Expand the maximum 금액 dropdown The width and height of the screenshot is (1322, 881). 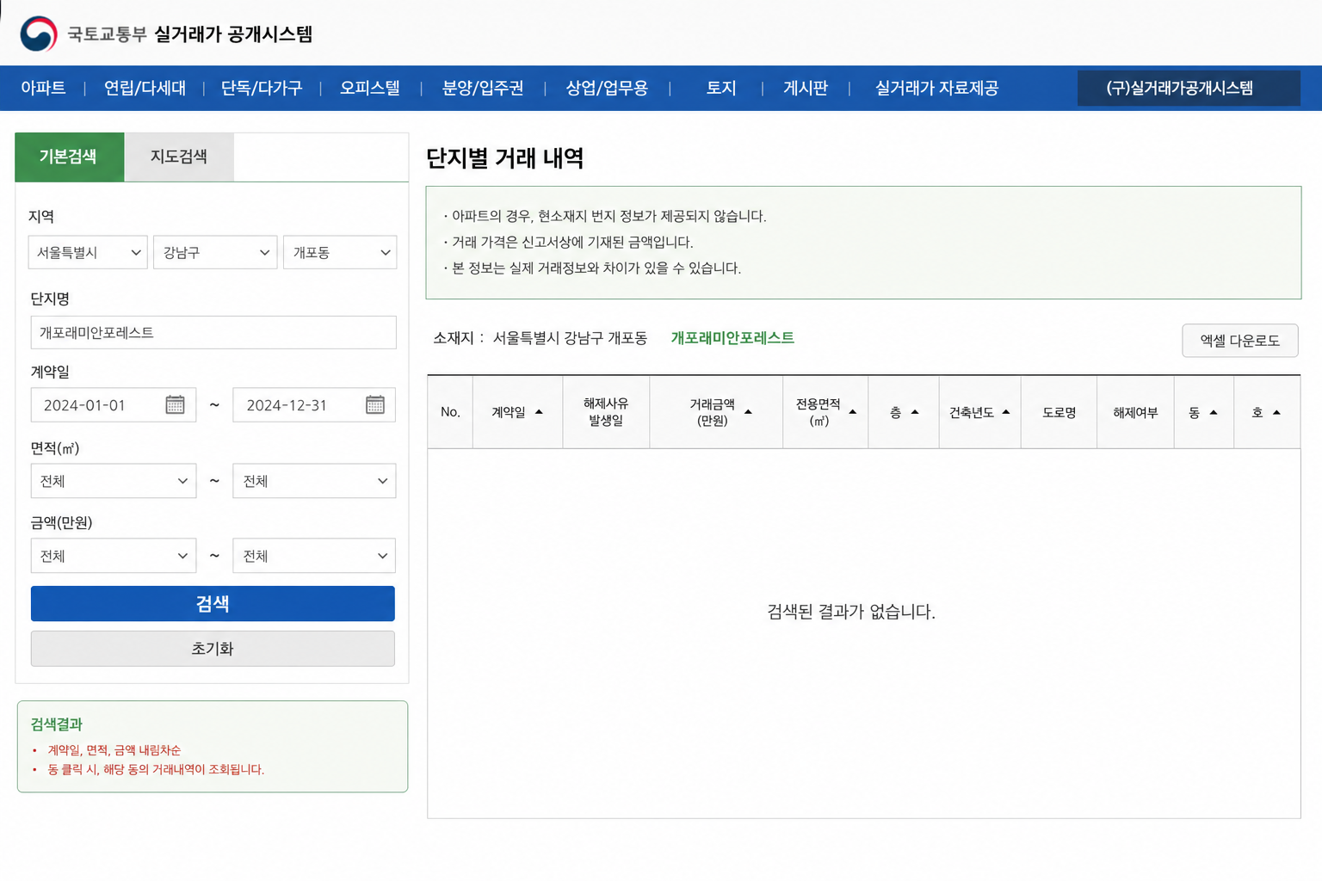click(314, 556)
